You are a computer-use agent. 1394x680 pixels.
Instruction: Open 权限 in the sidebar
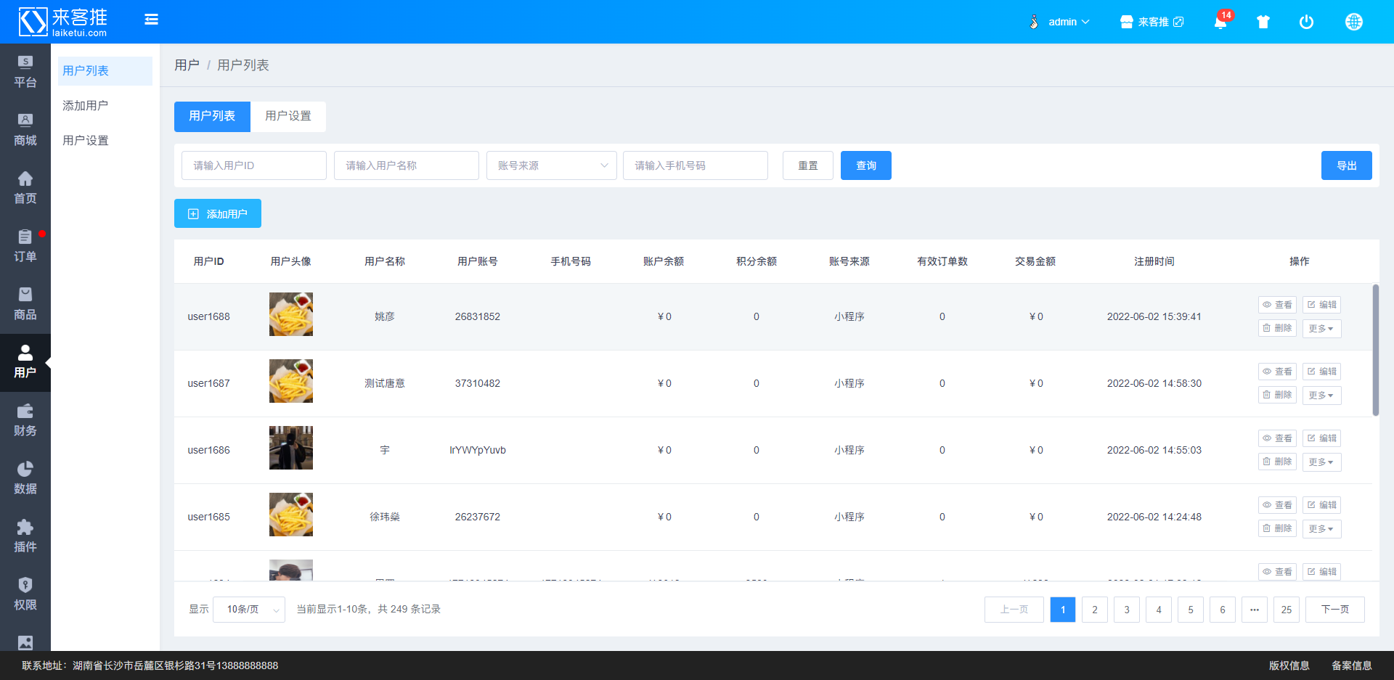(25, 595)
